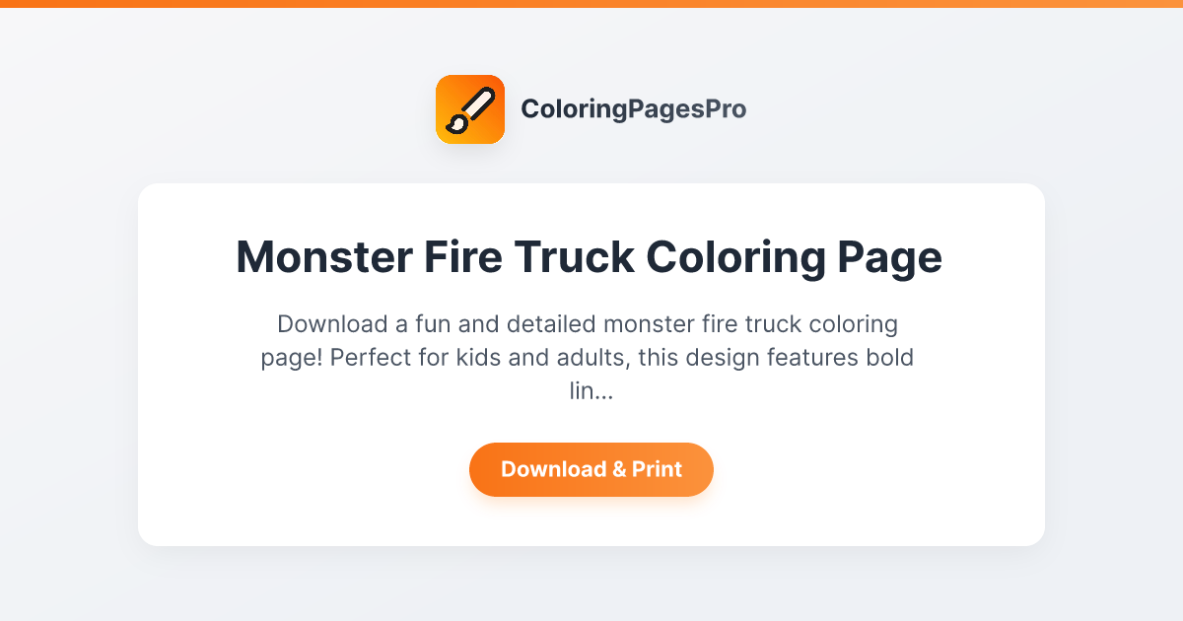Viewport: 1183px width, 621px height.
Task: Click the orange bar at the bottom
Action: point(591,615)
